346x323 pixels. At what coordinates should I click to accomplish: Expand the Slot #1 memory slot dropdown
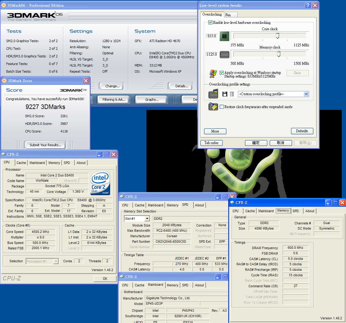click(x=147, y=219)
